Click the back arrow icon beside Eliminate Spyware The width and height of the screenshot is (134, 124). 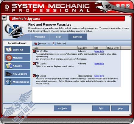(4, 18)
